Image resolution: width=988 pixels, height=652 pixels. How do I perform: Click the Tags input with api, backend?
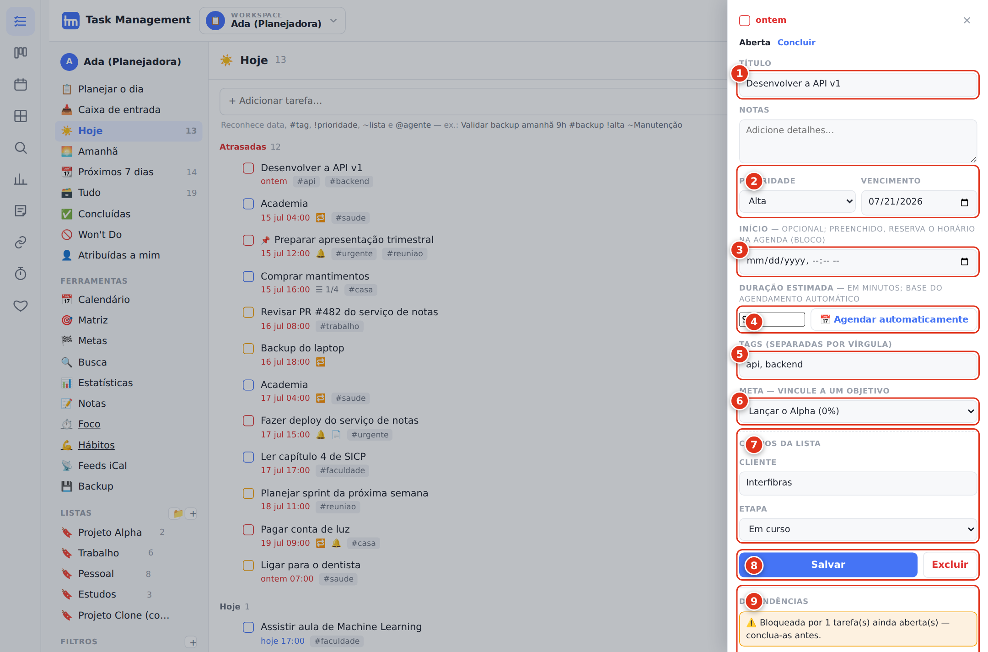pos(858,365)
